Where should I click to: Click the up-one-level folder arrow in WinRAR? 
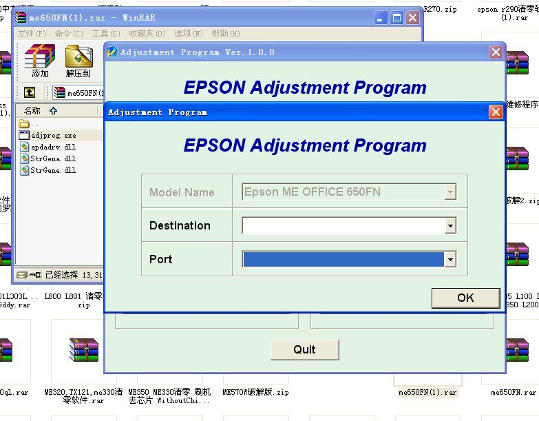click(30, 92)
